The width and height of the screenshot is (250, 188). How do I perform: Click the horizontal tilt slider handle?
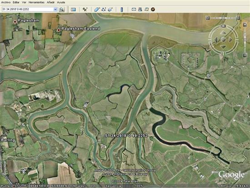pos(223,18)
